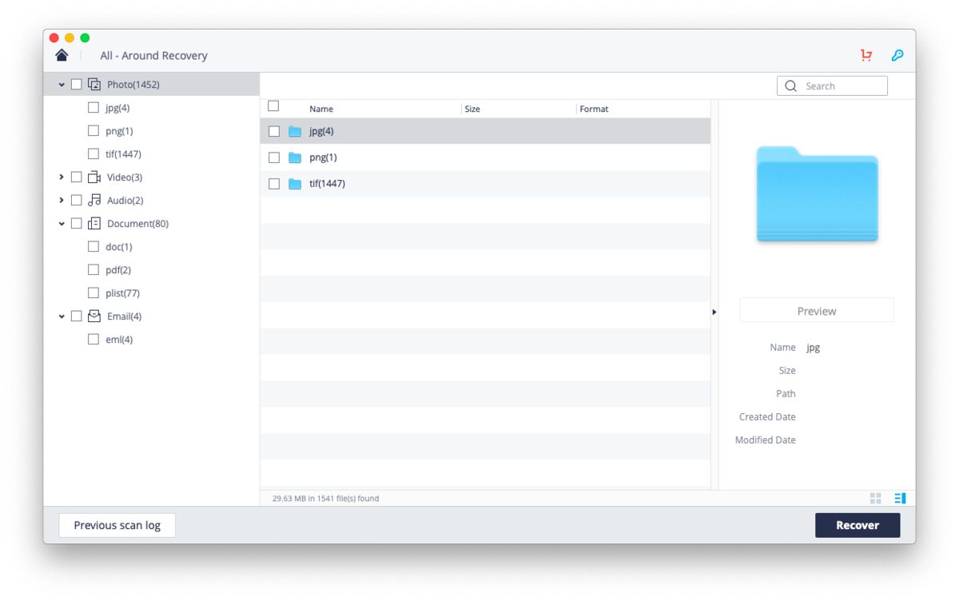959x601 pixels.
Task: Click the Recover button
Action: coord(858,525)
